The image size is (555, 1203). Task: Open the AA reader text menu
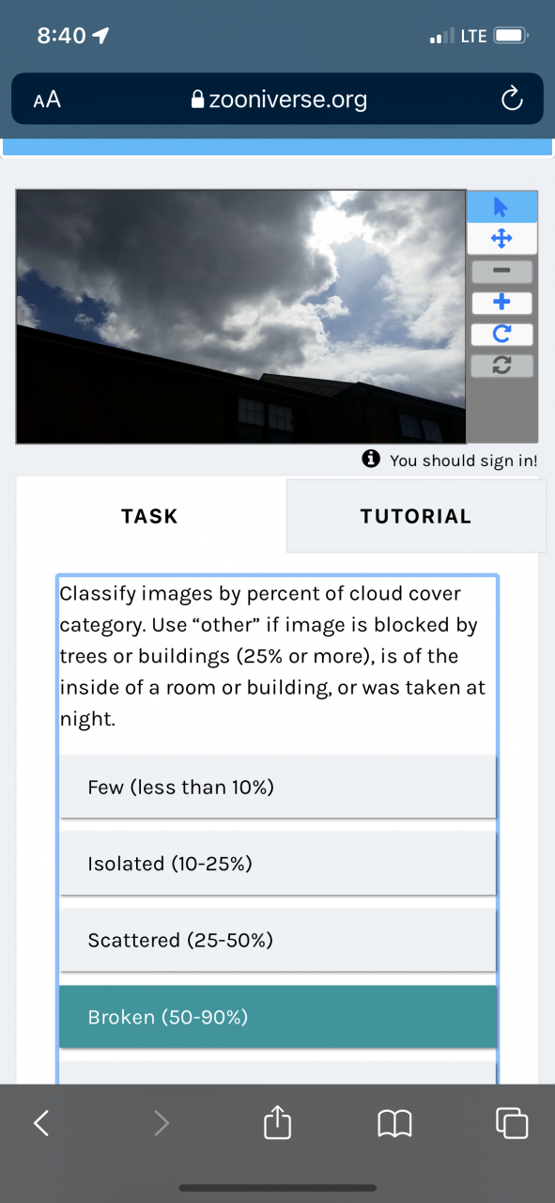47,99
